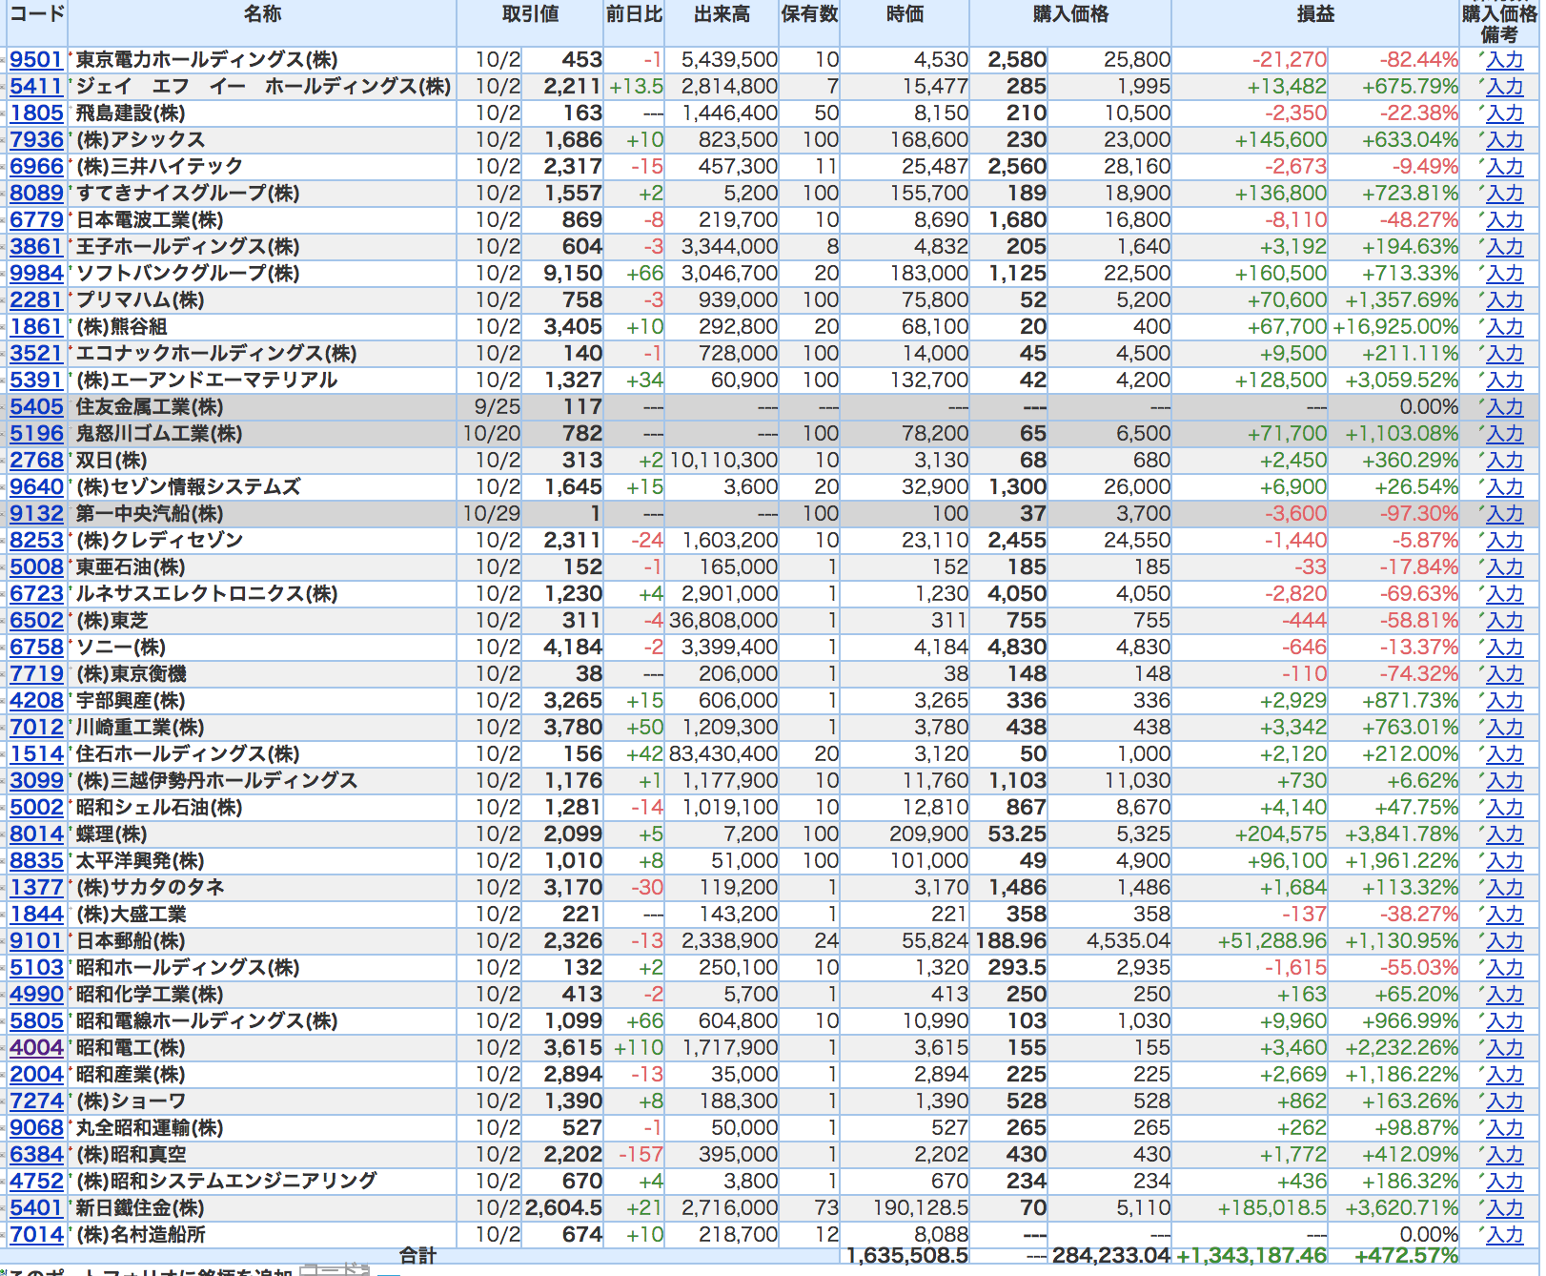Click 入力 link in 名村造船所 row
1546x1276 pixels.
[1505, 1235]
